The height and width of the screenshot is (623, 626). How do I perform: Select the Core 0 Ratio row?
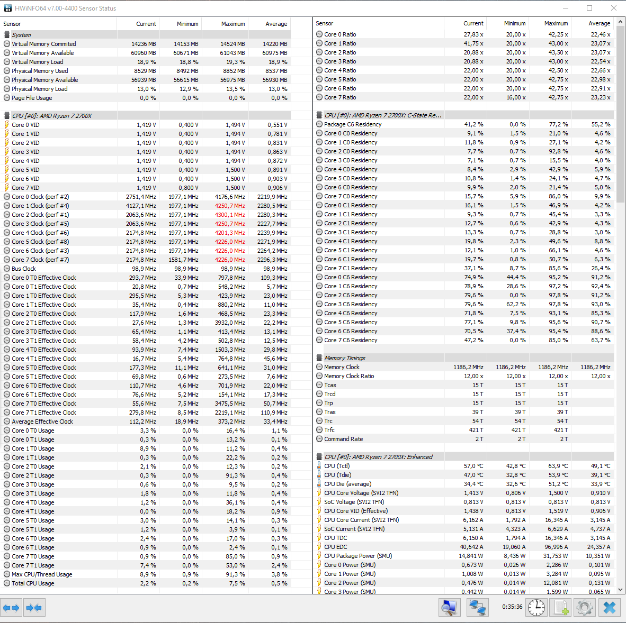[463, 34]
